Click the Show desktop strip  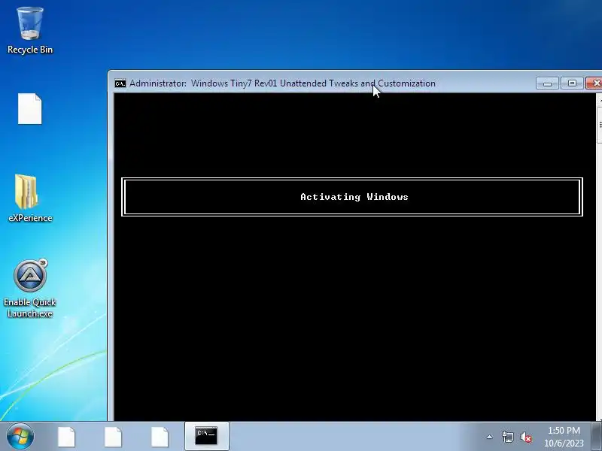[x=597, y=437]
